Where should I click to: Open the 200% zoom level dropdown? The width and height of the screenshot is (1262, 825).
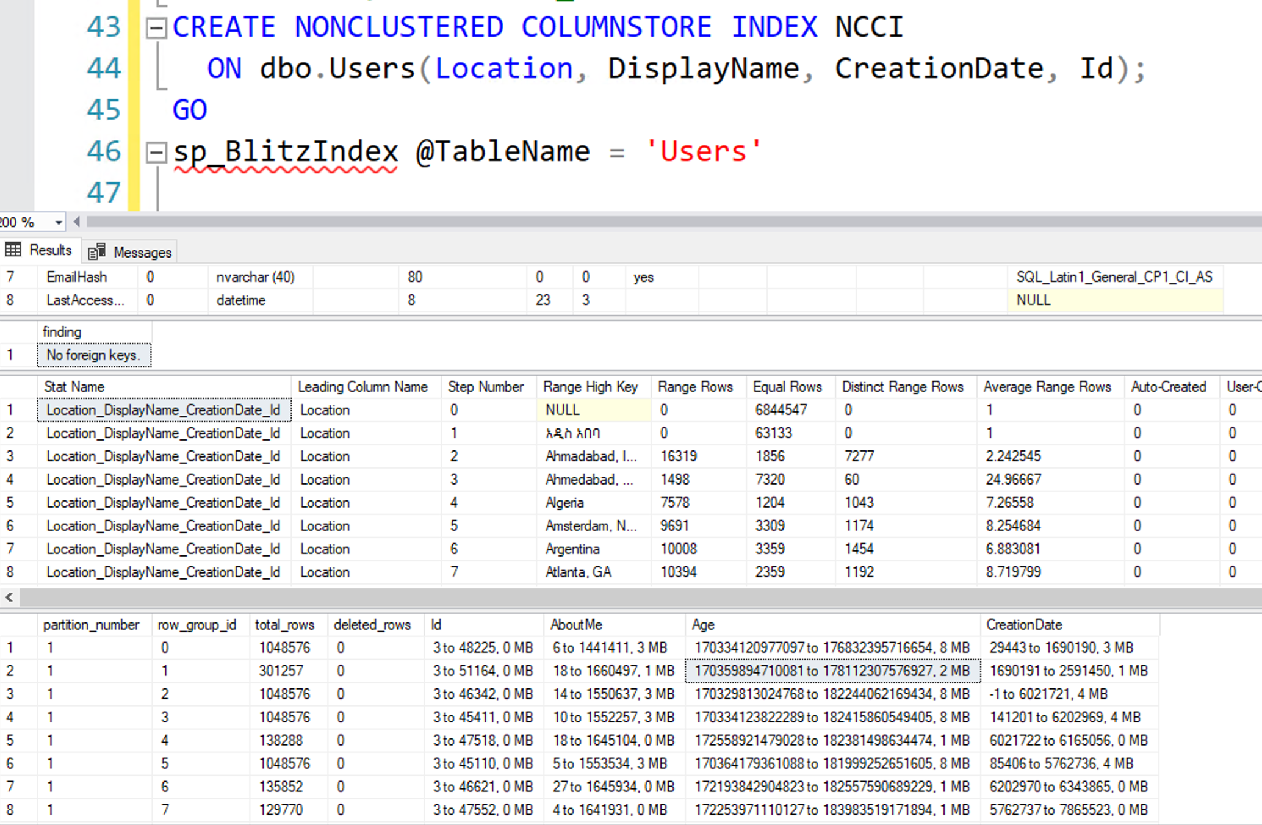[x=57, y=222]
